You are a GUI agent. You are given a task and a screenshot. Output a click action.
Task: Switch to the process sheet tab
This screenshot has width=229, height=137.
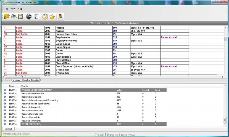coord(16,80)
